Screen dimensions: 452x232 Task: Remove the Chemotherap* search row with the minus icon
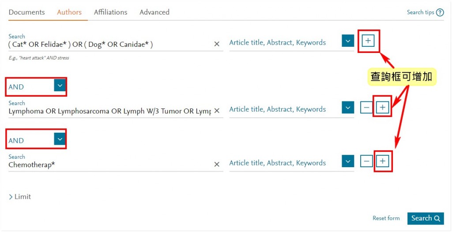(367, 161)
